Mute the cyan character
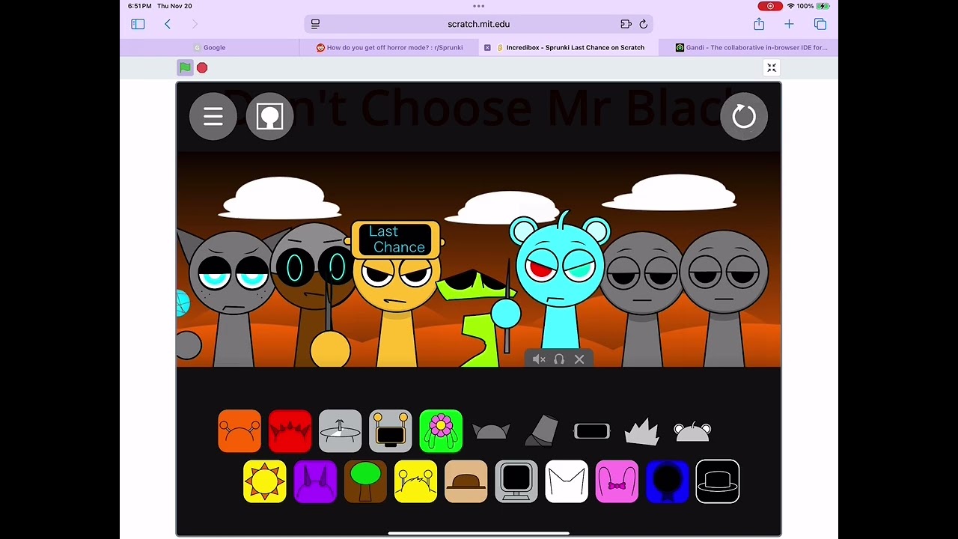 [x=539, y=359]
